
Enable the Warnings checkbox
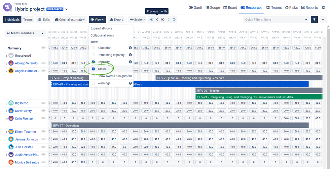pyautogui.click(x=93, y=83)
